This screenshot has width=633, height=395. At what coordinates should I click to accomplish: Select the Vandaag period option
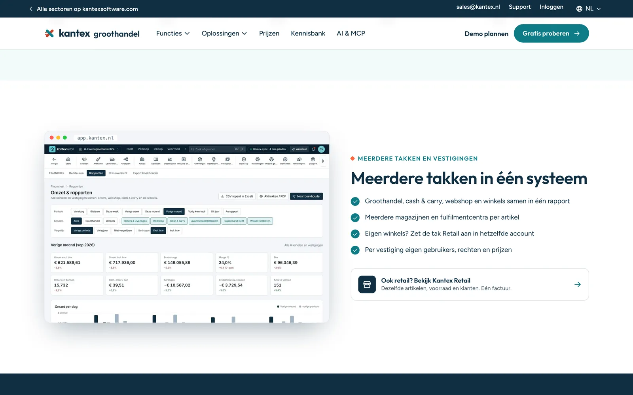pos(79,211)
